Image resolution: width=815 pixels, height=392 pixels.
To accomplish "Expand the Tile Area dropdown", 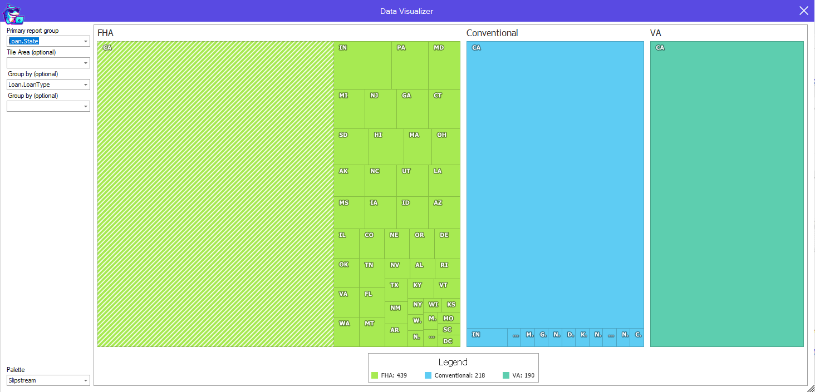I will click(x=86, y=63).
